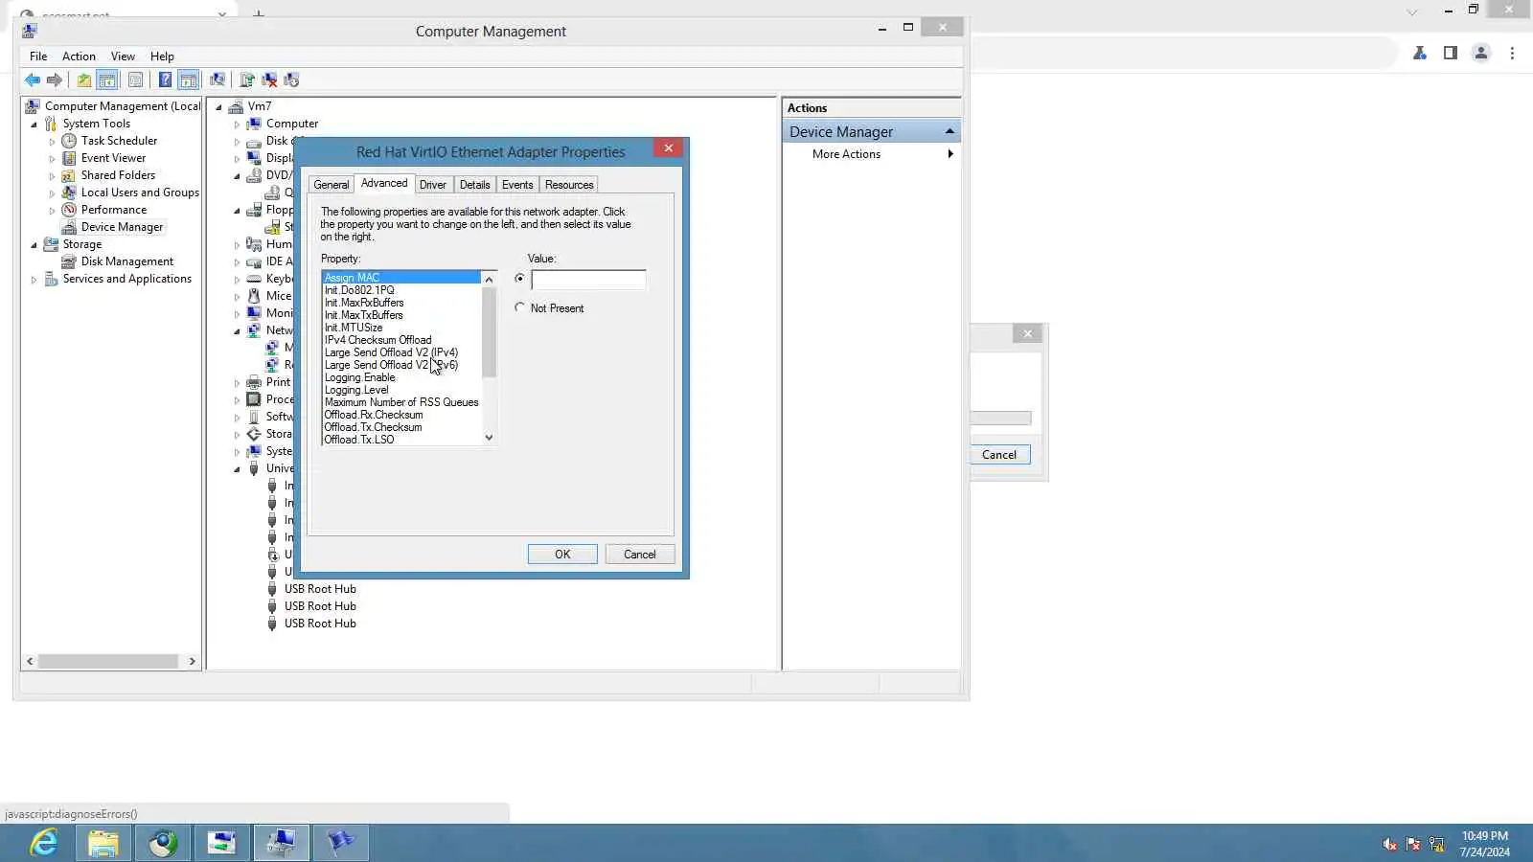Open Internet Explorer from the taskbar
The height and width of the screenshot is (862, 1533).
tap(44, 843)
